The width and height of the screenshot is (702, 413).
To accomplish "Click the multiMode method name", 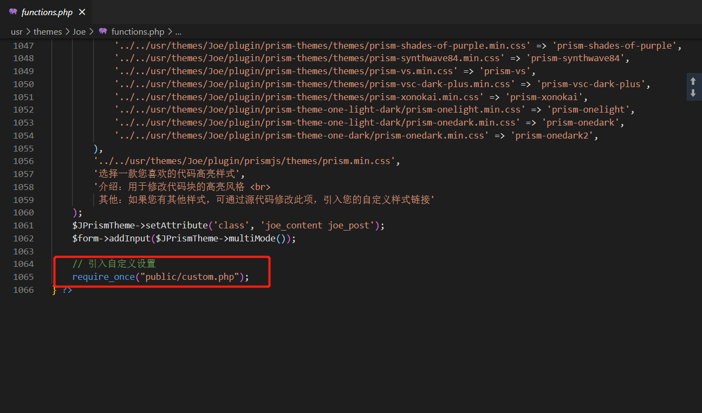I will [x=262, y=238].
